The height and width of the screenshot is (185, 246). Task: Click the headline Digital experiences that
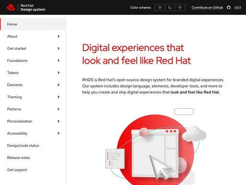coord(133,48)
